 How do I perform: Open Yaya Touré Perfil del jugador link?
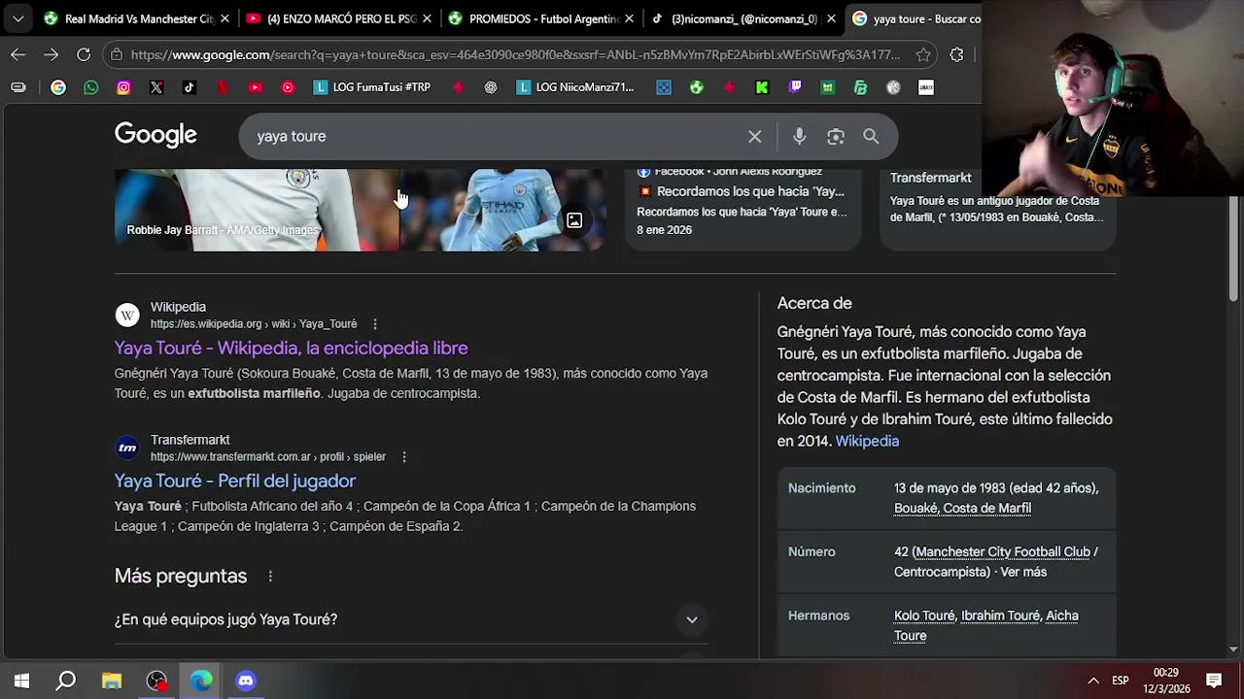pyautogui.click(x=235, y=482)
